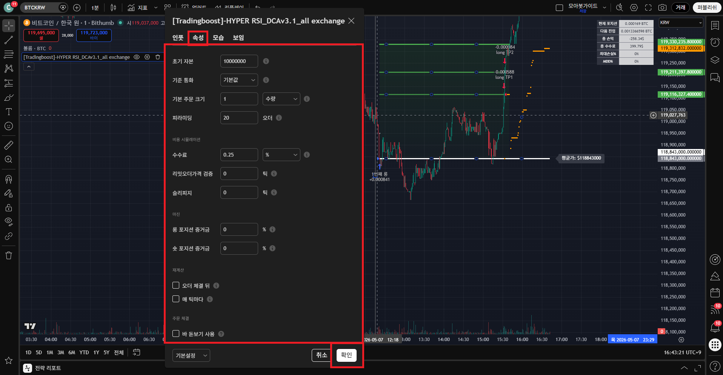Viewport: 723px width, 375px height.
Task: Enable the 매 틱마다 checkbox
Action: [176, 299]
